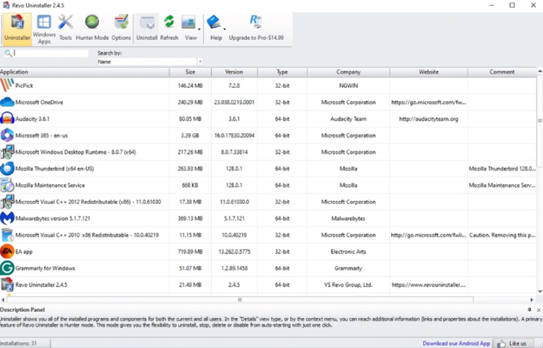
Task: Click the OneDrive version 23.038.0219.0001
Action: coord(234,102)
